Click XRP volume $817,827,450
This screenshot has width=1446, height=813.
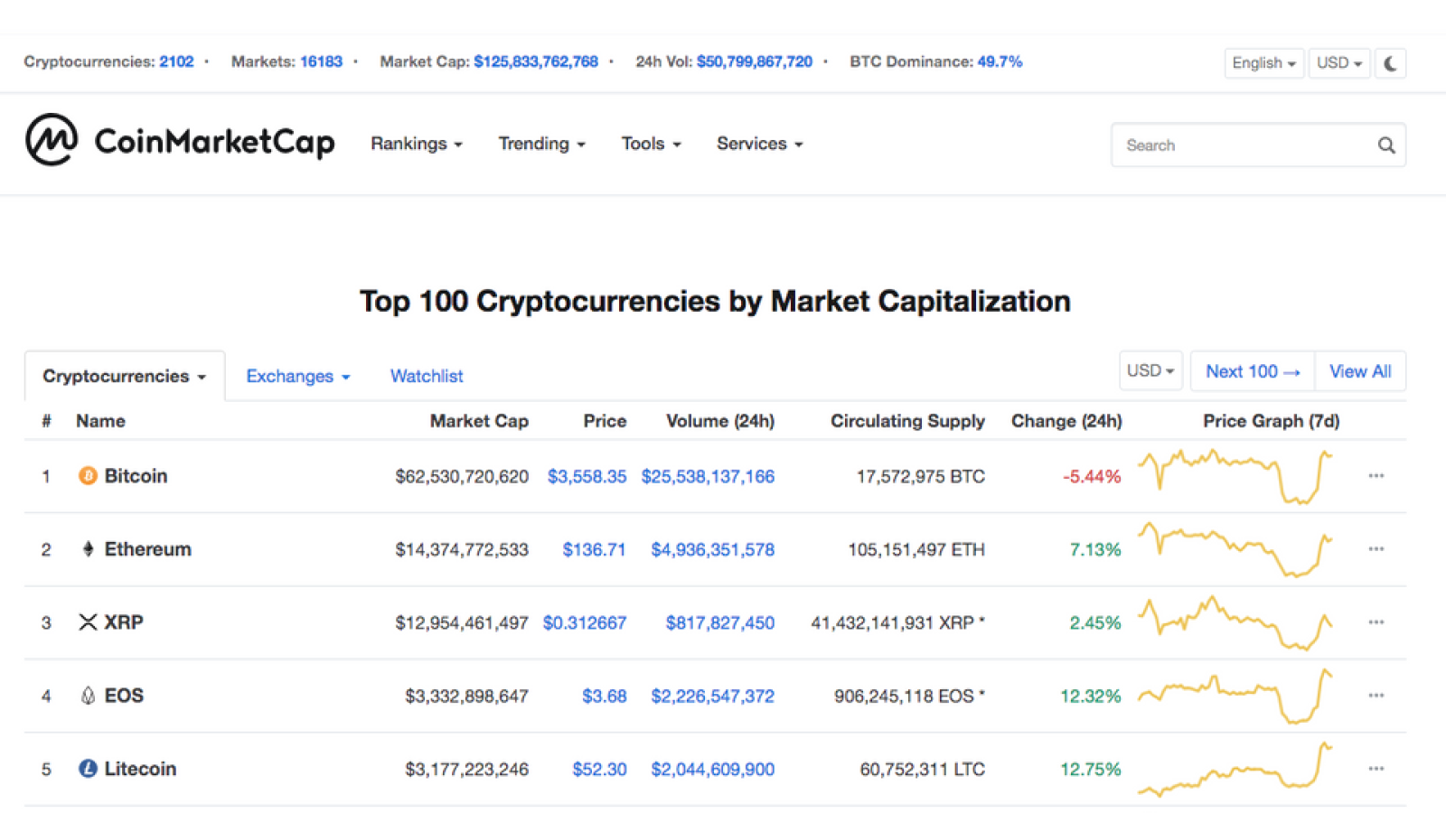tap(720, 622)
